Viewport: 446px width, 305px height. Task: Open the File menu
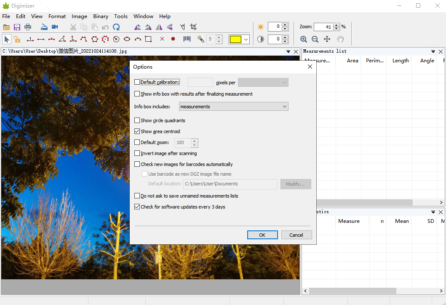(x=6, y=16)
